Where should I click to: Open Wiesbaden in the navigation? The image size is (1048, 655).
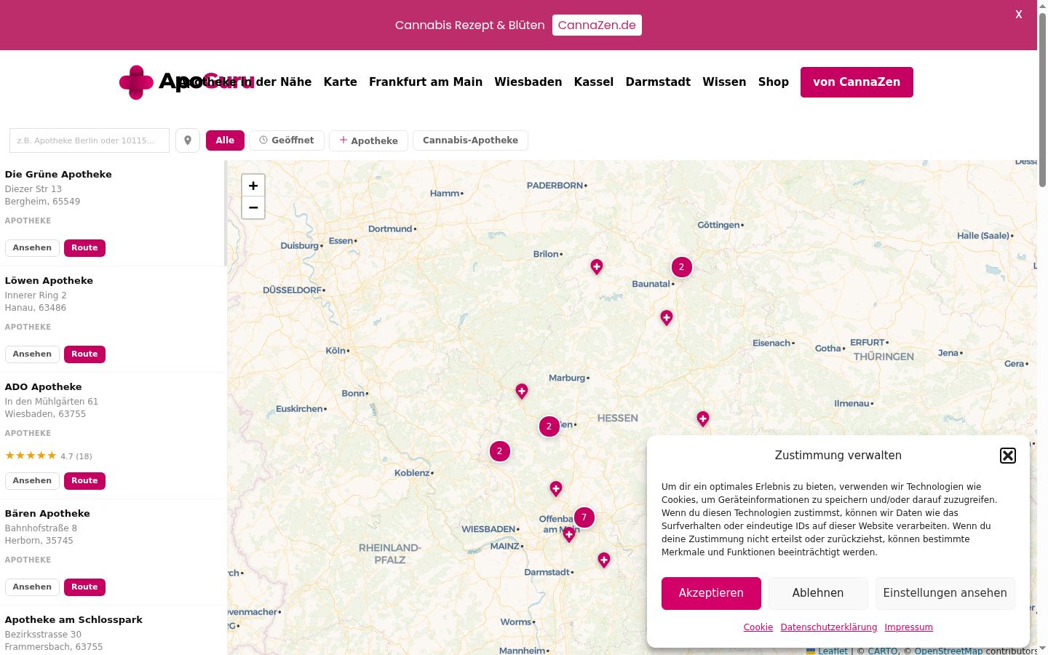528,82
